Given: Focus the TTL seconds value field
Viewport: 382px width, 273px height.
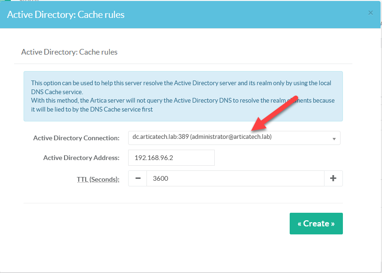Looking at the screenshot, I should [x=235, y=178].
